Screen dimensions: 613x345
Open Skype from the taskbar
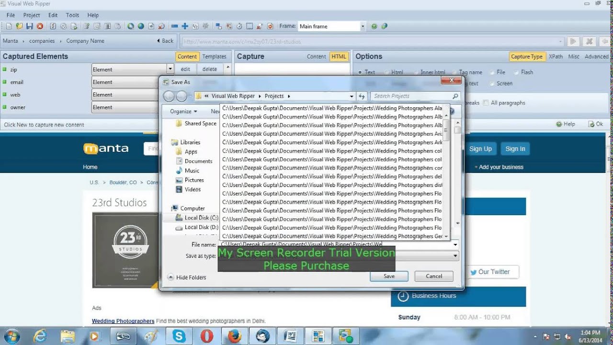179,336
